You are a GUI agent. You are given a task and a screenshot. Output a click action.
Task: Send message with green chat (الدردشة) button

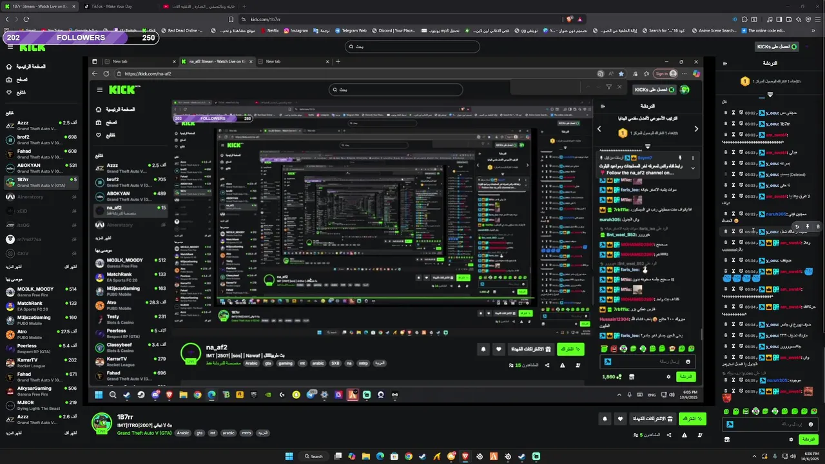point(808,440)
